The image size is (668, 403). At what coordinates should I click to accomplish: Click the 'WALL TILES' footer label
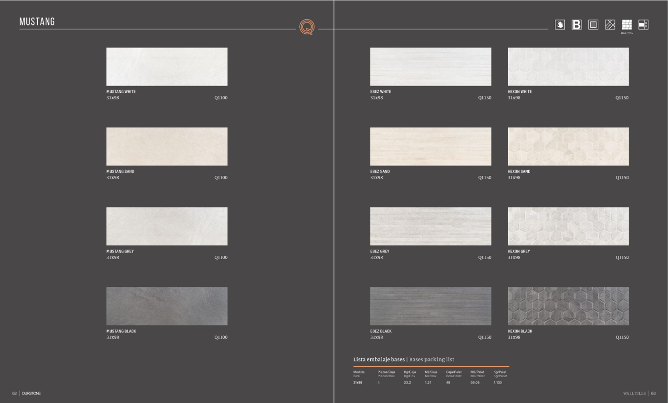pyautogui.click(x=634, y=393)
